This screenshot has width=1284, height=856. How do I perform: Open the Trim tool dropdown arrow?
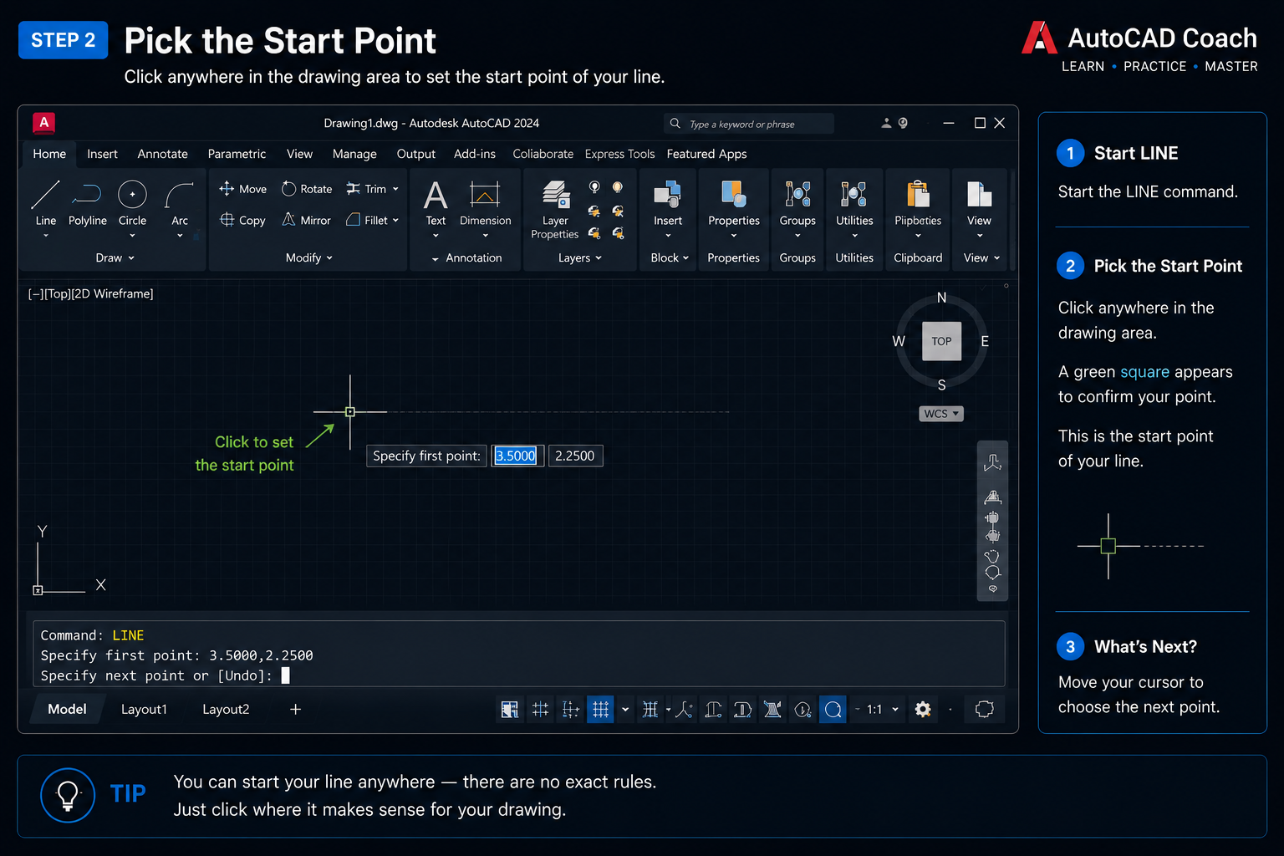pos(395,189)
